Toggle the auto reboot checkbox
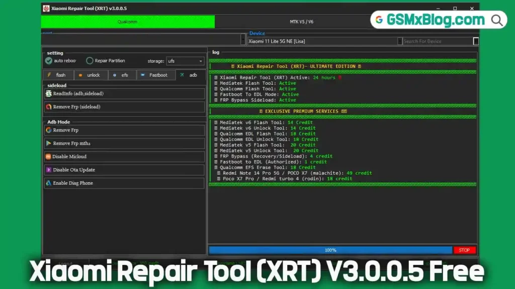The height and width of the screenshot is (289, 515). click(x=49, y=61)
